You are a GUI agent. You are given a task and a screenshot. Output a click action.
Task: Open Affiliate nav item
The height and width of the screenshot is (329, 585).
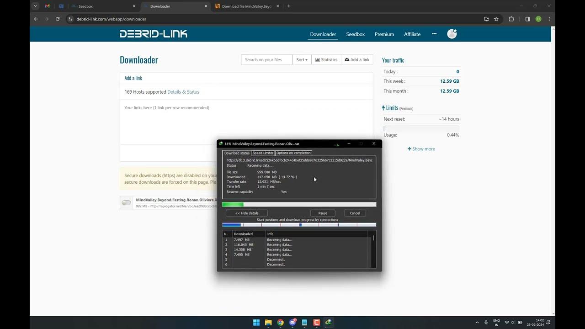pos(412,34)
